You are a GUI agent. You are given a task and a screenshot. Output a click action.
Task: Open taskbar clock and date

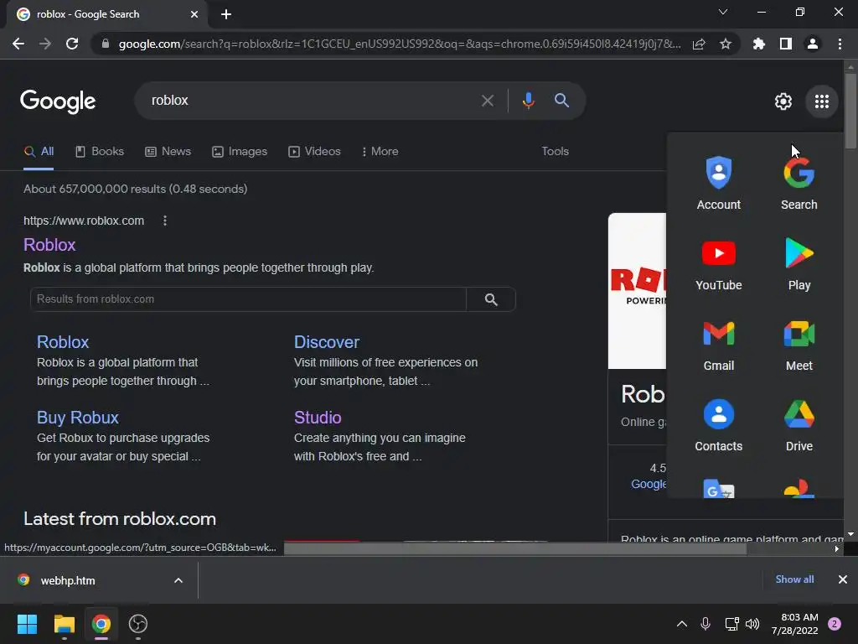tap(794, 624)
